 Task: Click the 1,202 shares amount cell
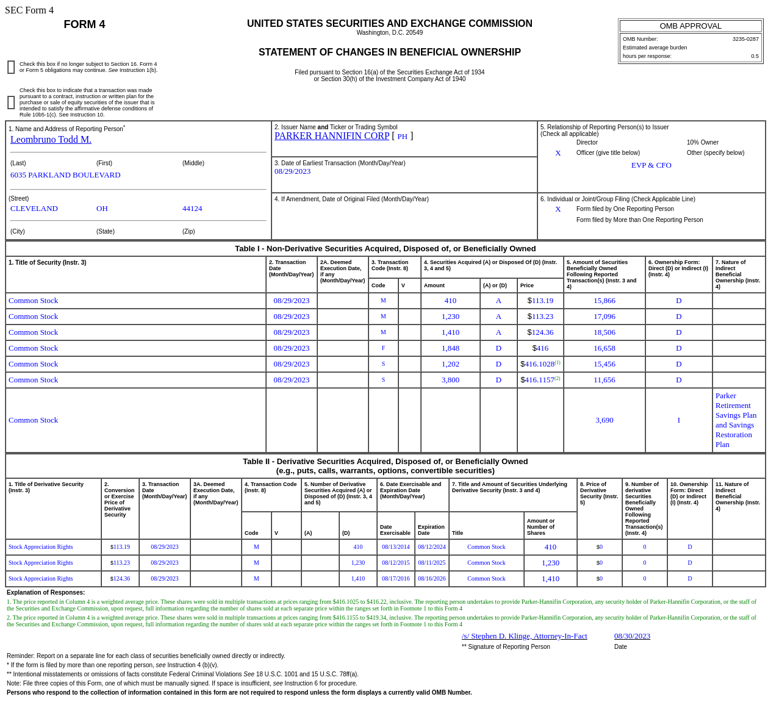(451, 364)
